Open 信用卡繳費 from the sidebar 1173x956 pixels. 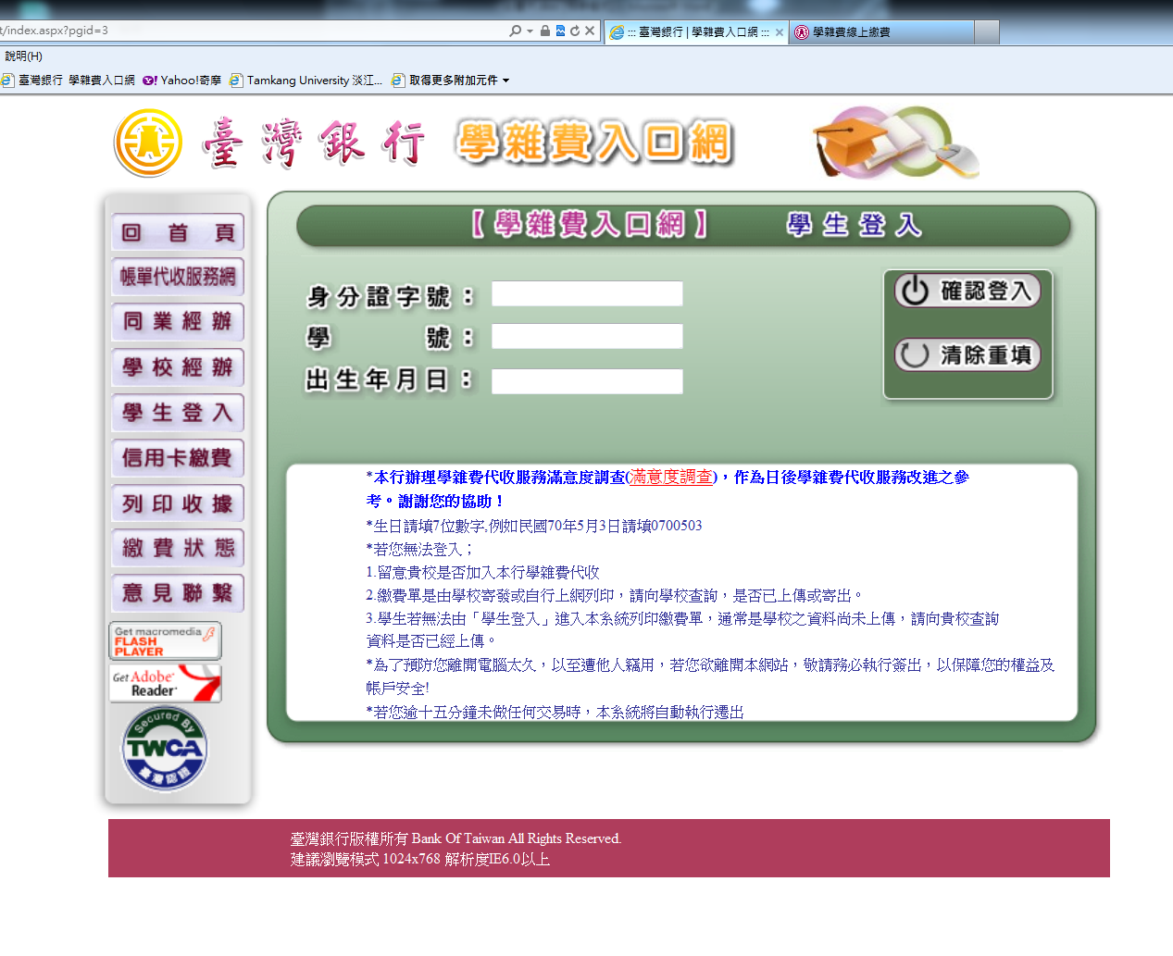click(178, 458)
